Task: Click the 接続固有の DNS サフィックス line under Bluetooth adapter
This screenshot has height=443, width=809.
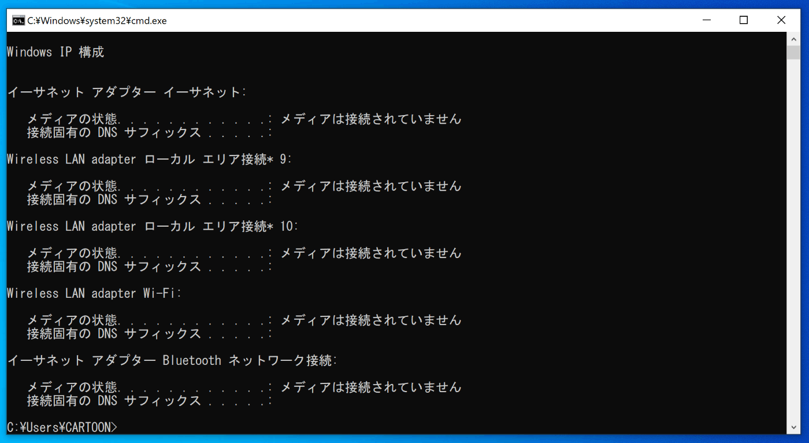Action: point(150,400)
